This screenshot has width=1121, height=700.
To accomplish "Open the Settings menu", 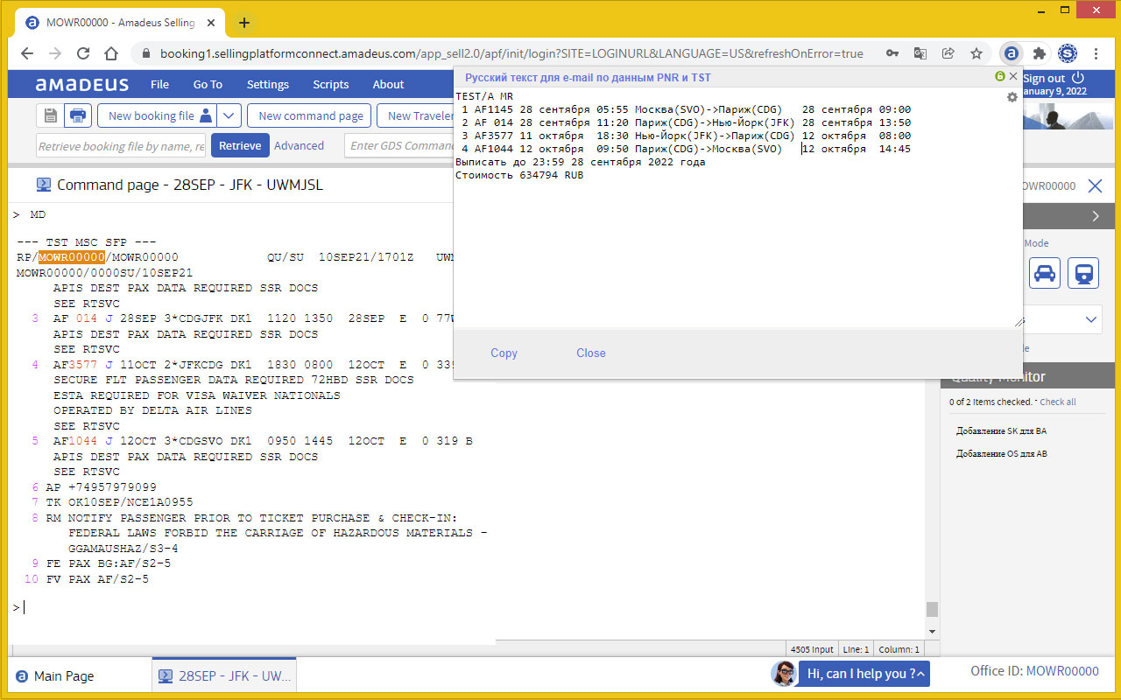I will pyautogui.click(x=267, y=85).
